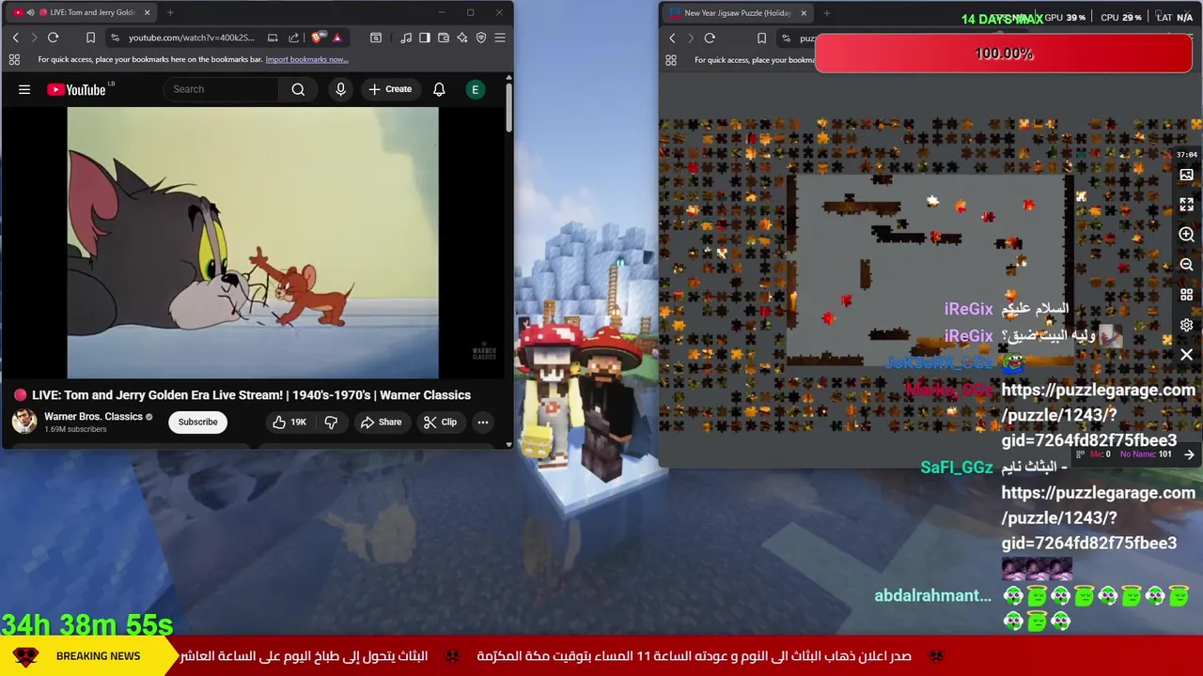Open a new tab in the puzzle window
The width and height of the screenshot is (1203, 676).
click(x=827, y=13)
